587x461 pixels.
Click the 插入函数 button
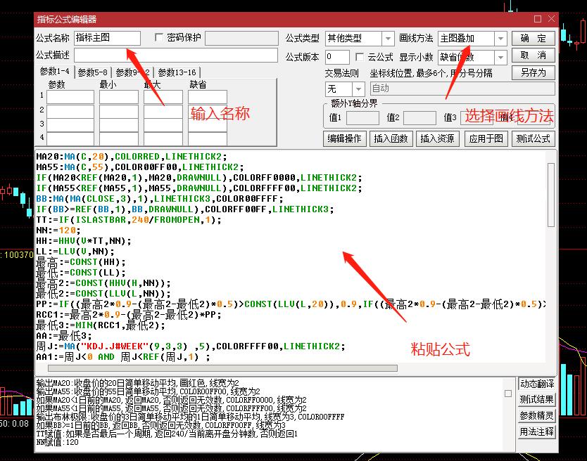pos(391,138)
